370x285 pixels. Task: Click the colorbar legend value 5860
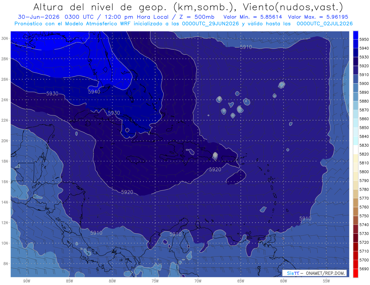pos(364,119)
